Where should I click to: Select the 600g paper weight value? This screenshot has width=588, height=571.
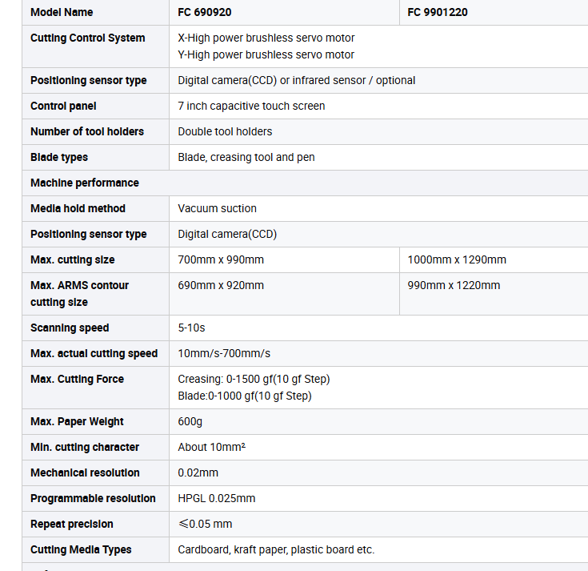point(190,421)
